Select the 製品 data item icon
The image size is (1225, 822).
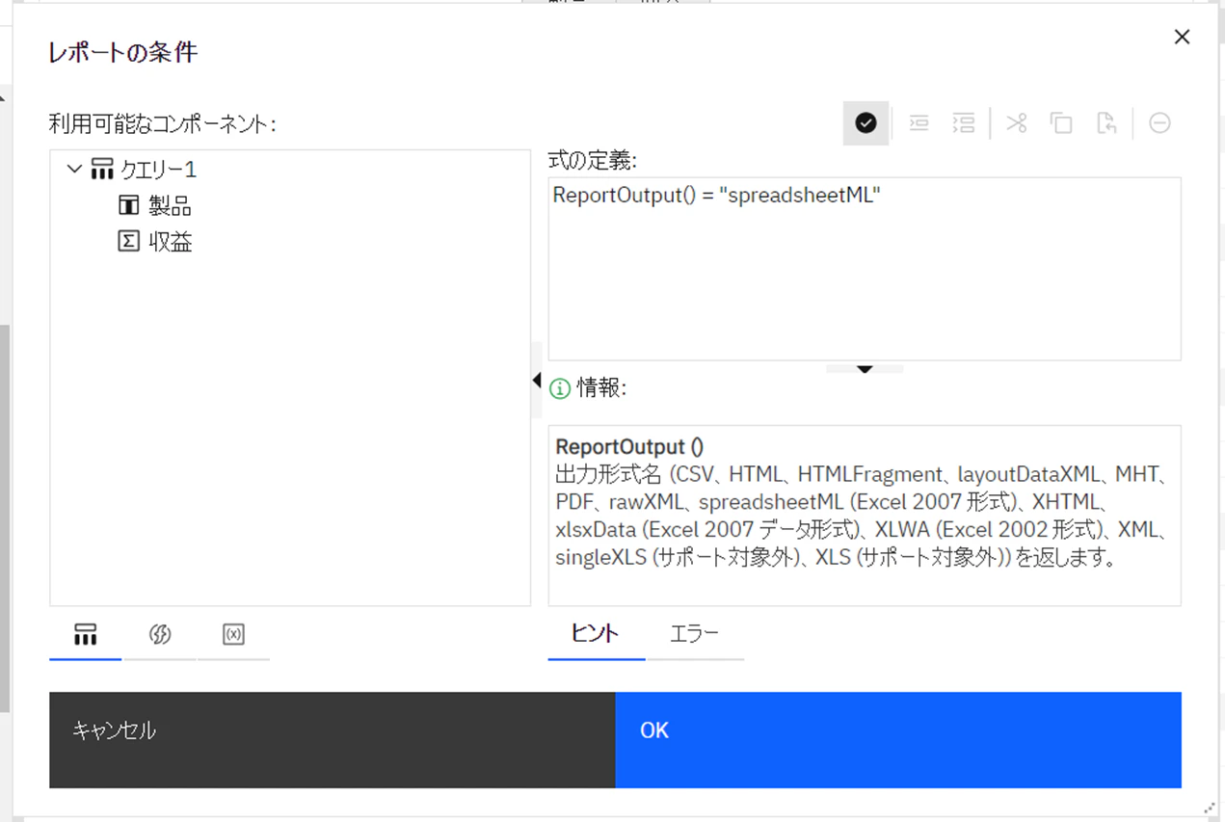pos(128,205)
